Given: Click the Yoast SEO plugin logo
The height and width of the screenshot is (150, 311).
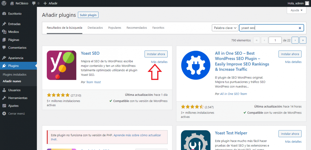Looking at the screenshot, I should (x=61, y=65).
